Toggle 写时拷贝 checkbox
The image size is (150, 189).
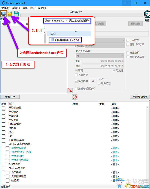[x=76, y=75]
